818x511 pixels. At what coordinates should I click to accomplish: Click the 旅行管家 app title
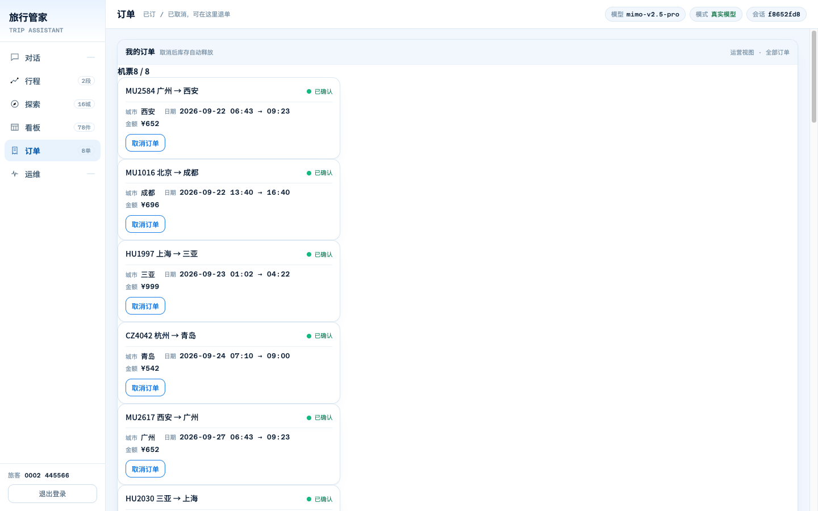point(28,18)
